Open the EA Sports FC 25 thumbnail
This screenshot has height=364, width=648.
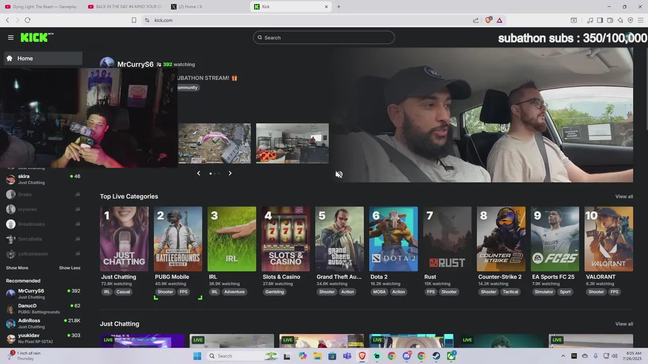point(555,239)
